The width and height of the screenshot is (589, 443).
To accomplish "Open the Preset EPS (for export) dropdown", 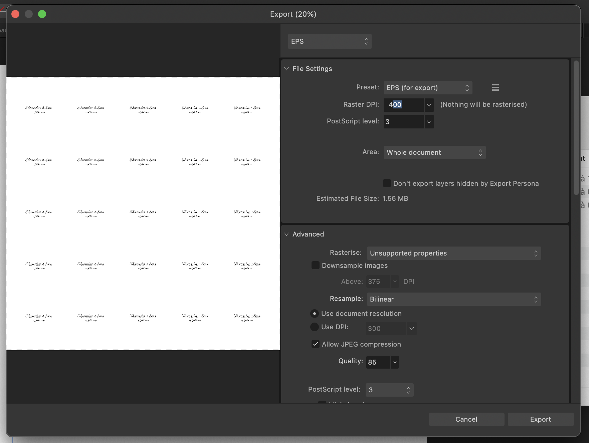I will (427, 88).
